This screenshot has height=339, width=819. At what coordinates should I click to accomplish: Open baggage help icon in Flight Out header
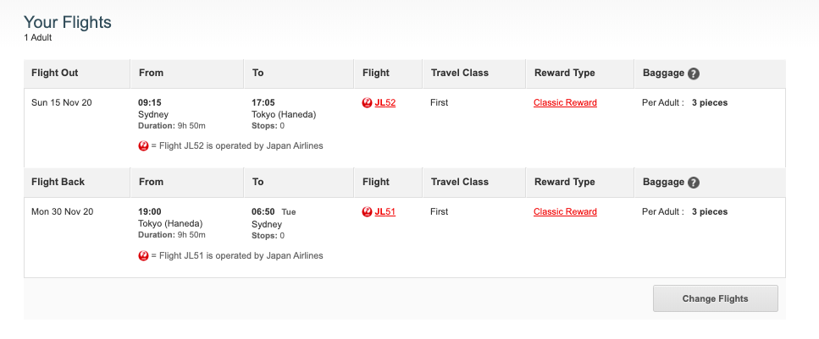point(694,74)
